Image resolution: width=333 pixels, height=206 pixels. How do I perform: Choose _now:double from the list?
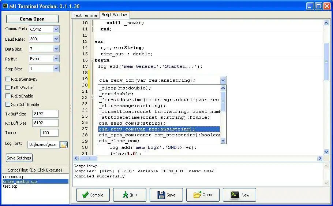159,94
